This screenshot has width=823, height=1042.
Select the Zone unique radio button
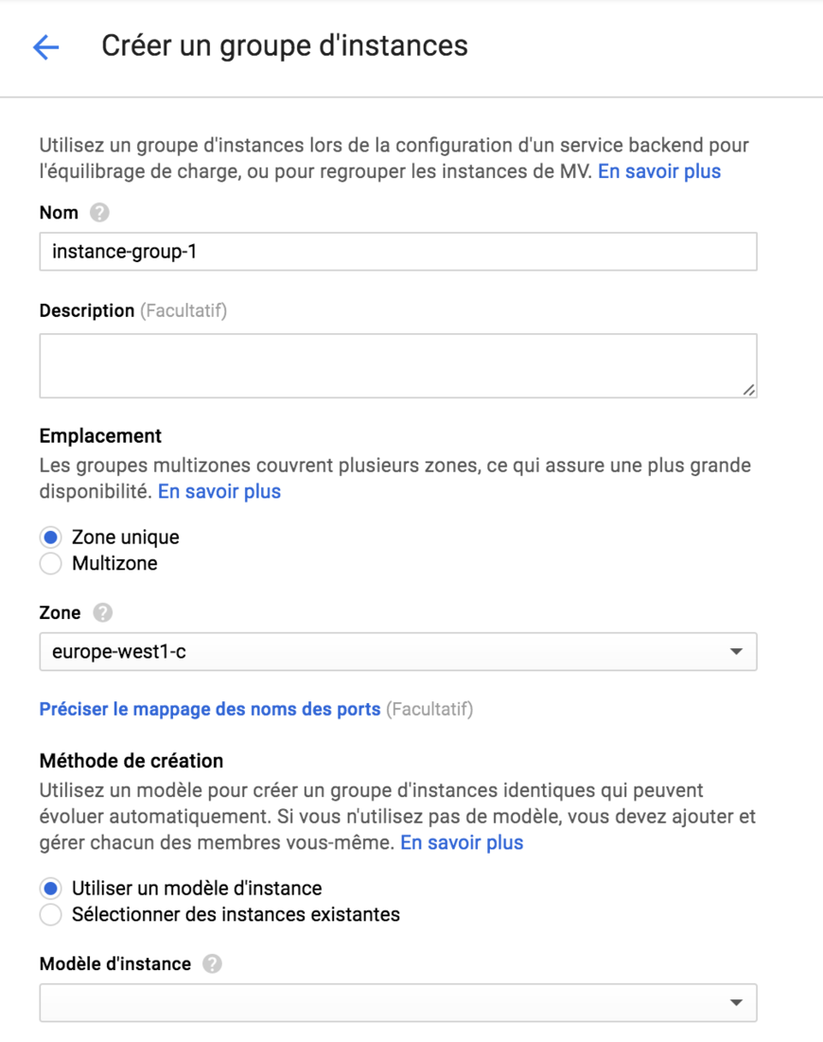(x=48, y=537)
